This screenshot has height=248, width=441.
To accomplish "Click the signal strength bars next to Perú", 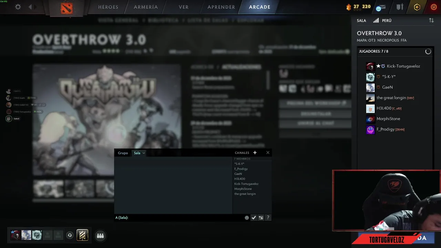I will [376, 20].
